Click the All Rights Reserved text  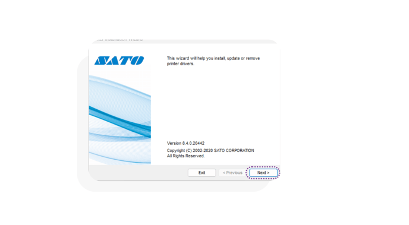pyautogui.click(x=185, y=156)
